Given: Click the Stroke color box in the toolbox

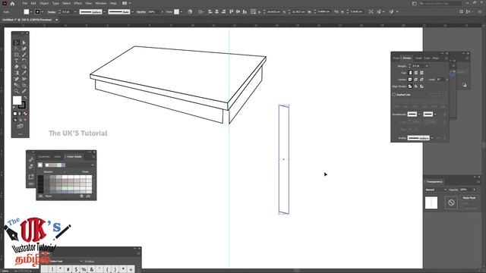Looking at the screenshot, I should 22,105.
